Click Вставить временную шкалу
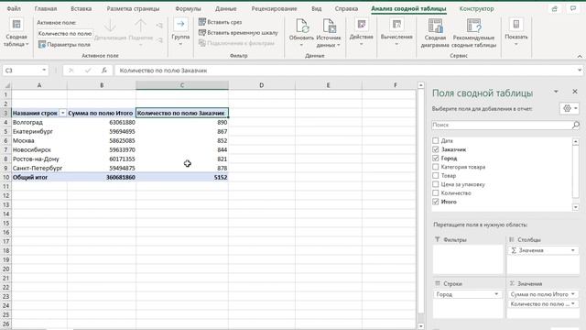This screenshot has width=586, height=330. pos(238,33)
